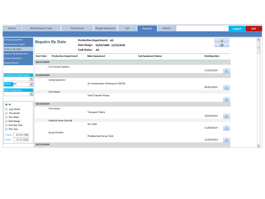Open the Transport Table repair O button
Screen dimensions: 265x199
(226, 116)
